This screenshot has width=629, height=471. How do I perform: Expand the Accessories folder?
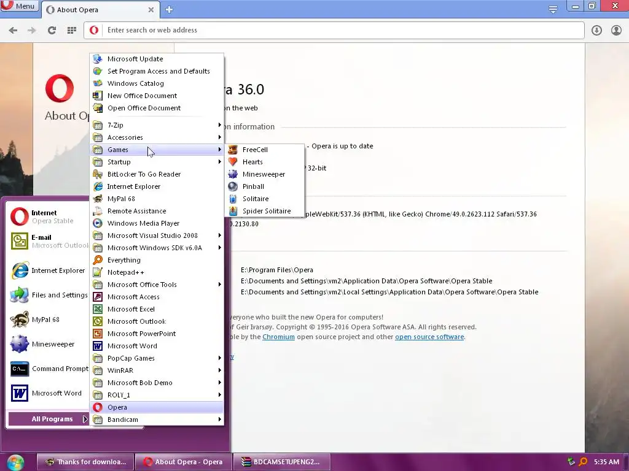tap(157, 137)
